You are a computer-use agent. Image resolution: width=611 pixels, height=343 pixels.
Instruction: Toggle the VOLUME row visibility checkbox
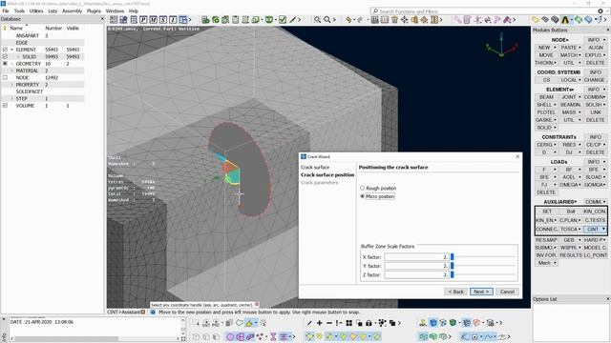pos(5,106)
